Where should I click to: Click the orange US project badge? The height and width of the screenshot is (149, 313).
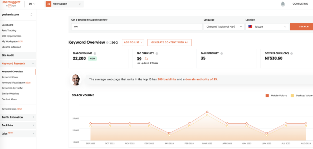pos(48,4)
